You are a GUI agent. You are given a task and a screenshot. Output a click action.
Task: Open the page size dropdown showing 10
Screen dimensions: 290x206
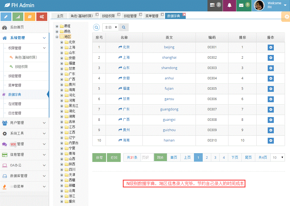278,157
